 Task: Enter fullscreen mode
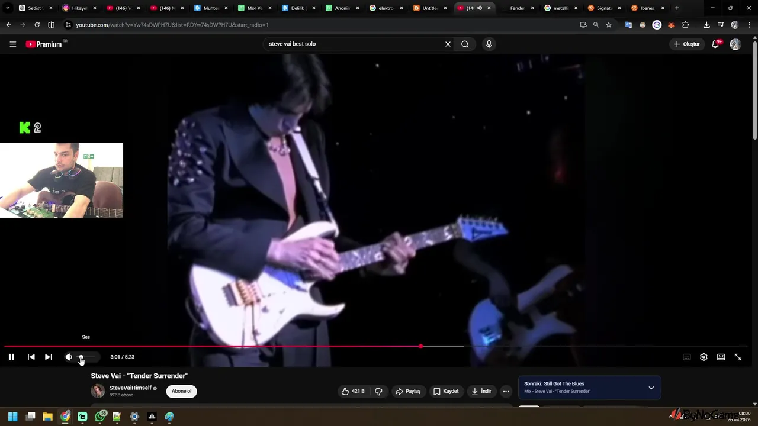coord(738,357)
